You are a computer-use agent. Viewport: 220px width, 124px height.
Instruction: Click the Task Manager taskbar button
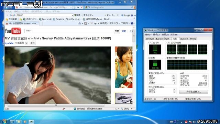(31, 122)
